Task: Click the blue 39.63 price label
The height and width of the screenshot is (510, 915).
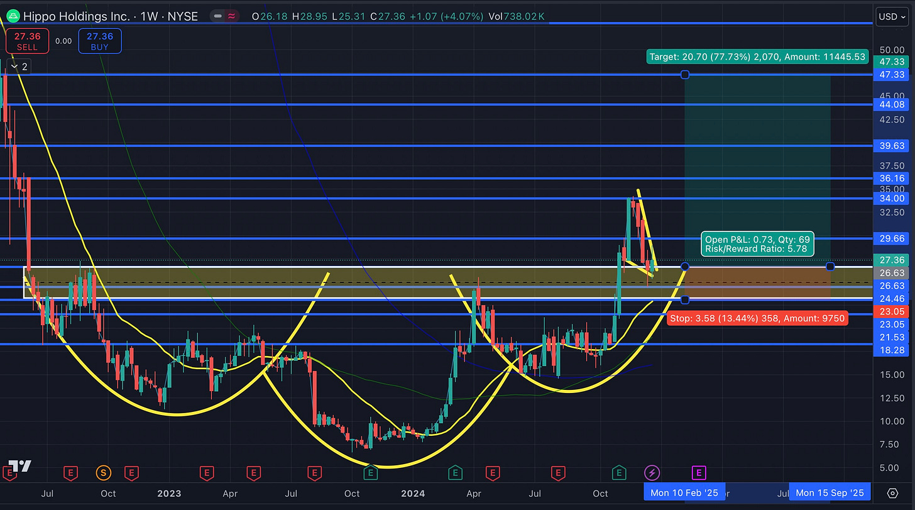Action: [892, 146]
